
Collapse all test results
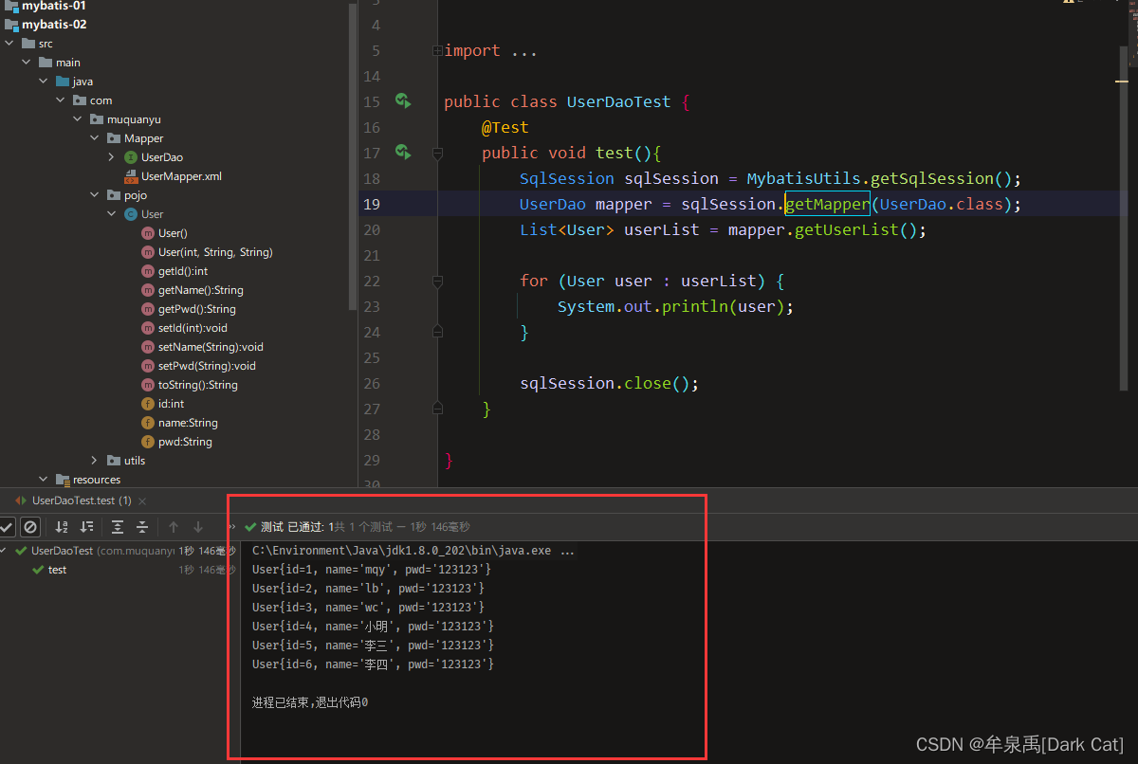(142, 527)
